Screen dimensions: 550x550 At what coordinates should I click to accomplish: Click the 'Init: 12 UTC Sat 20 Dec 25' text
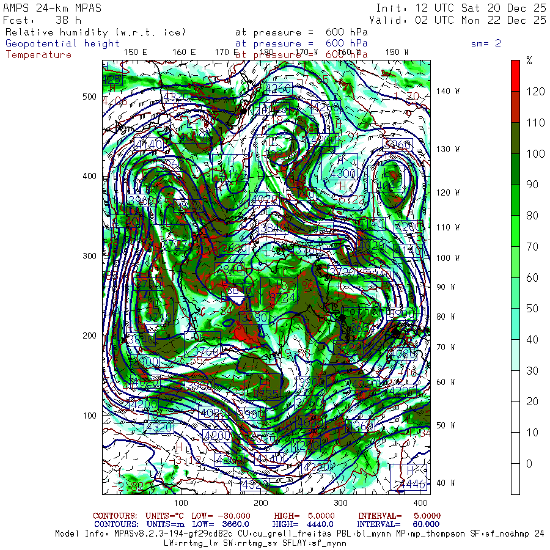point(461,8)
